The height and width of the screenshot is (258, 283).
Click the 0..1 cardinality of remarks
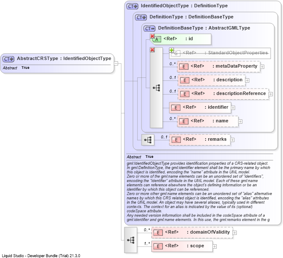164,137
